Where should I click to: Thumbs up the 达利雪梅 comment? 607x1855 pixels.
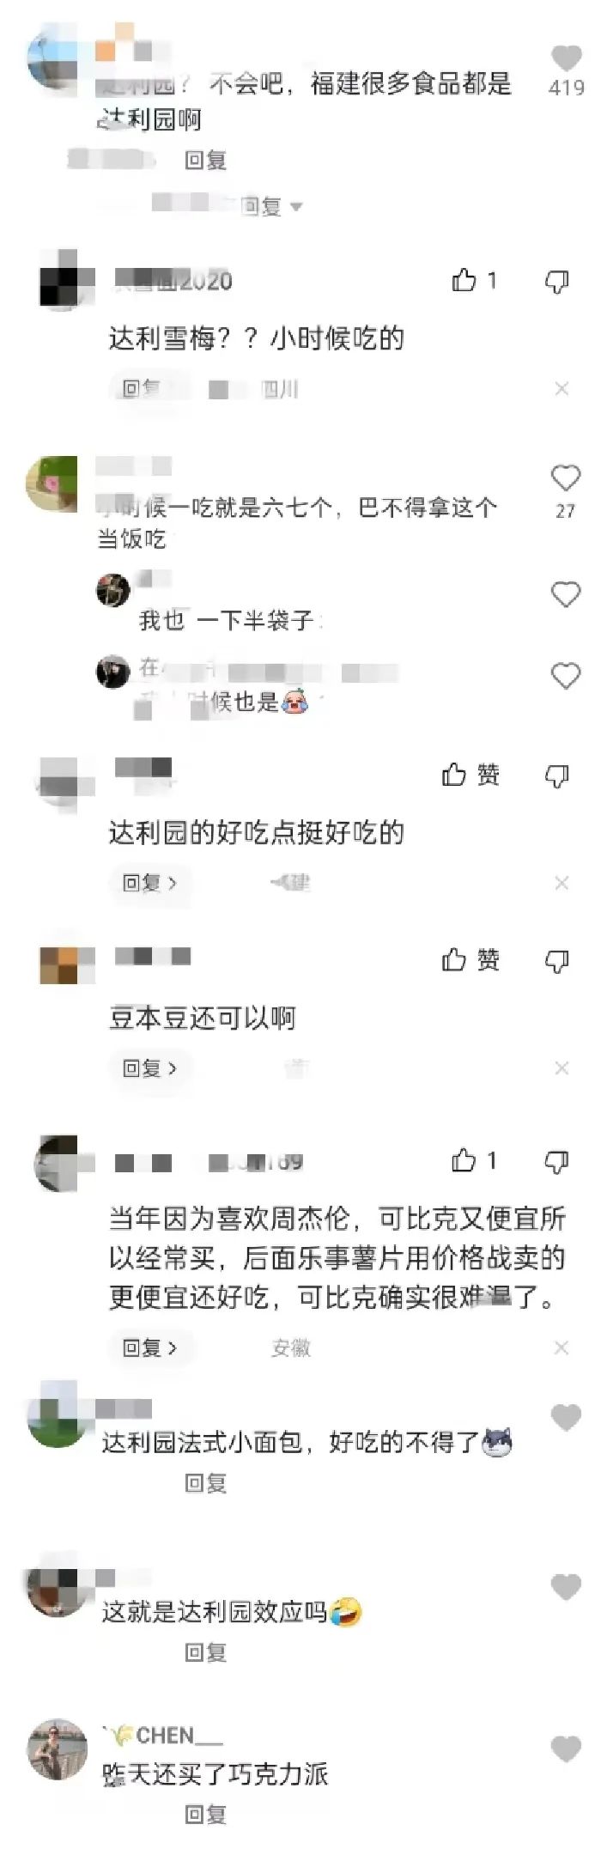point(464,280)
